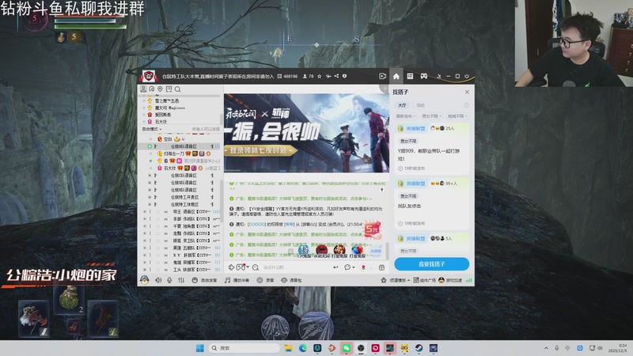Click the game promo banner image
633x356 pixels.
[x=306, y=133]
